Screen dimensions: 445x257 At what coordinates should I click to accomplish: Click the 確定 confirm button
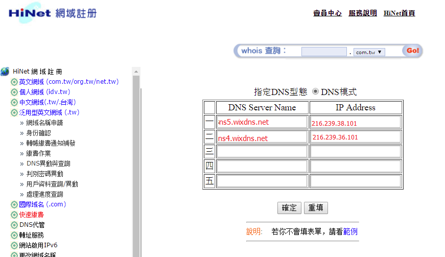tap(289, 208)
